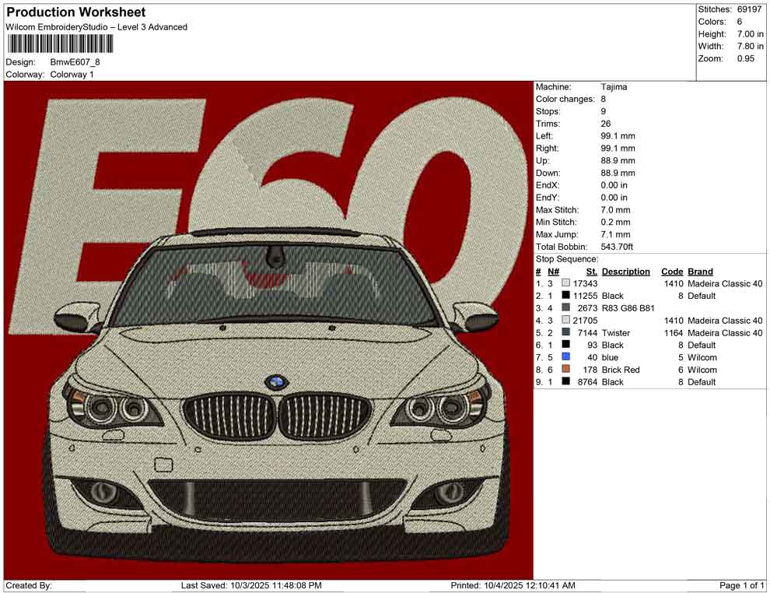Select "Wilcom EmbroideryStudio – Level 3 Advanced" text
The height and width of the screenshot is (593, 770).
(x=96, y=27)
